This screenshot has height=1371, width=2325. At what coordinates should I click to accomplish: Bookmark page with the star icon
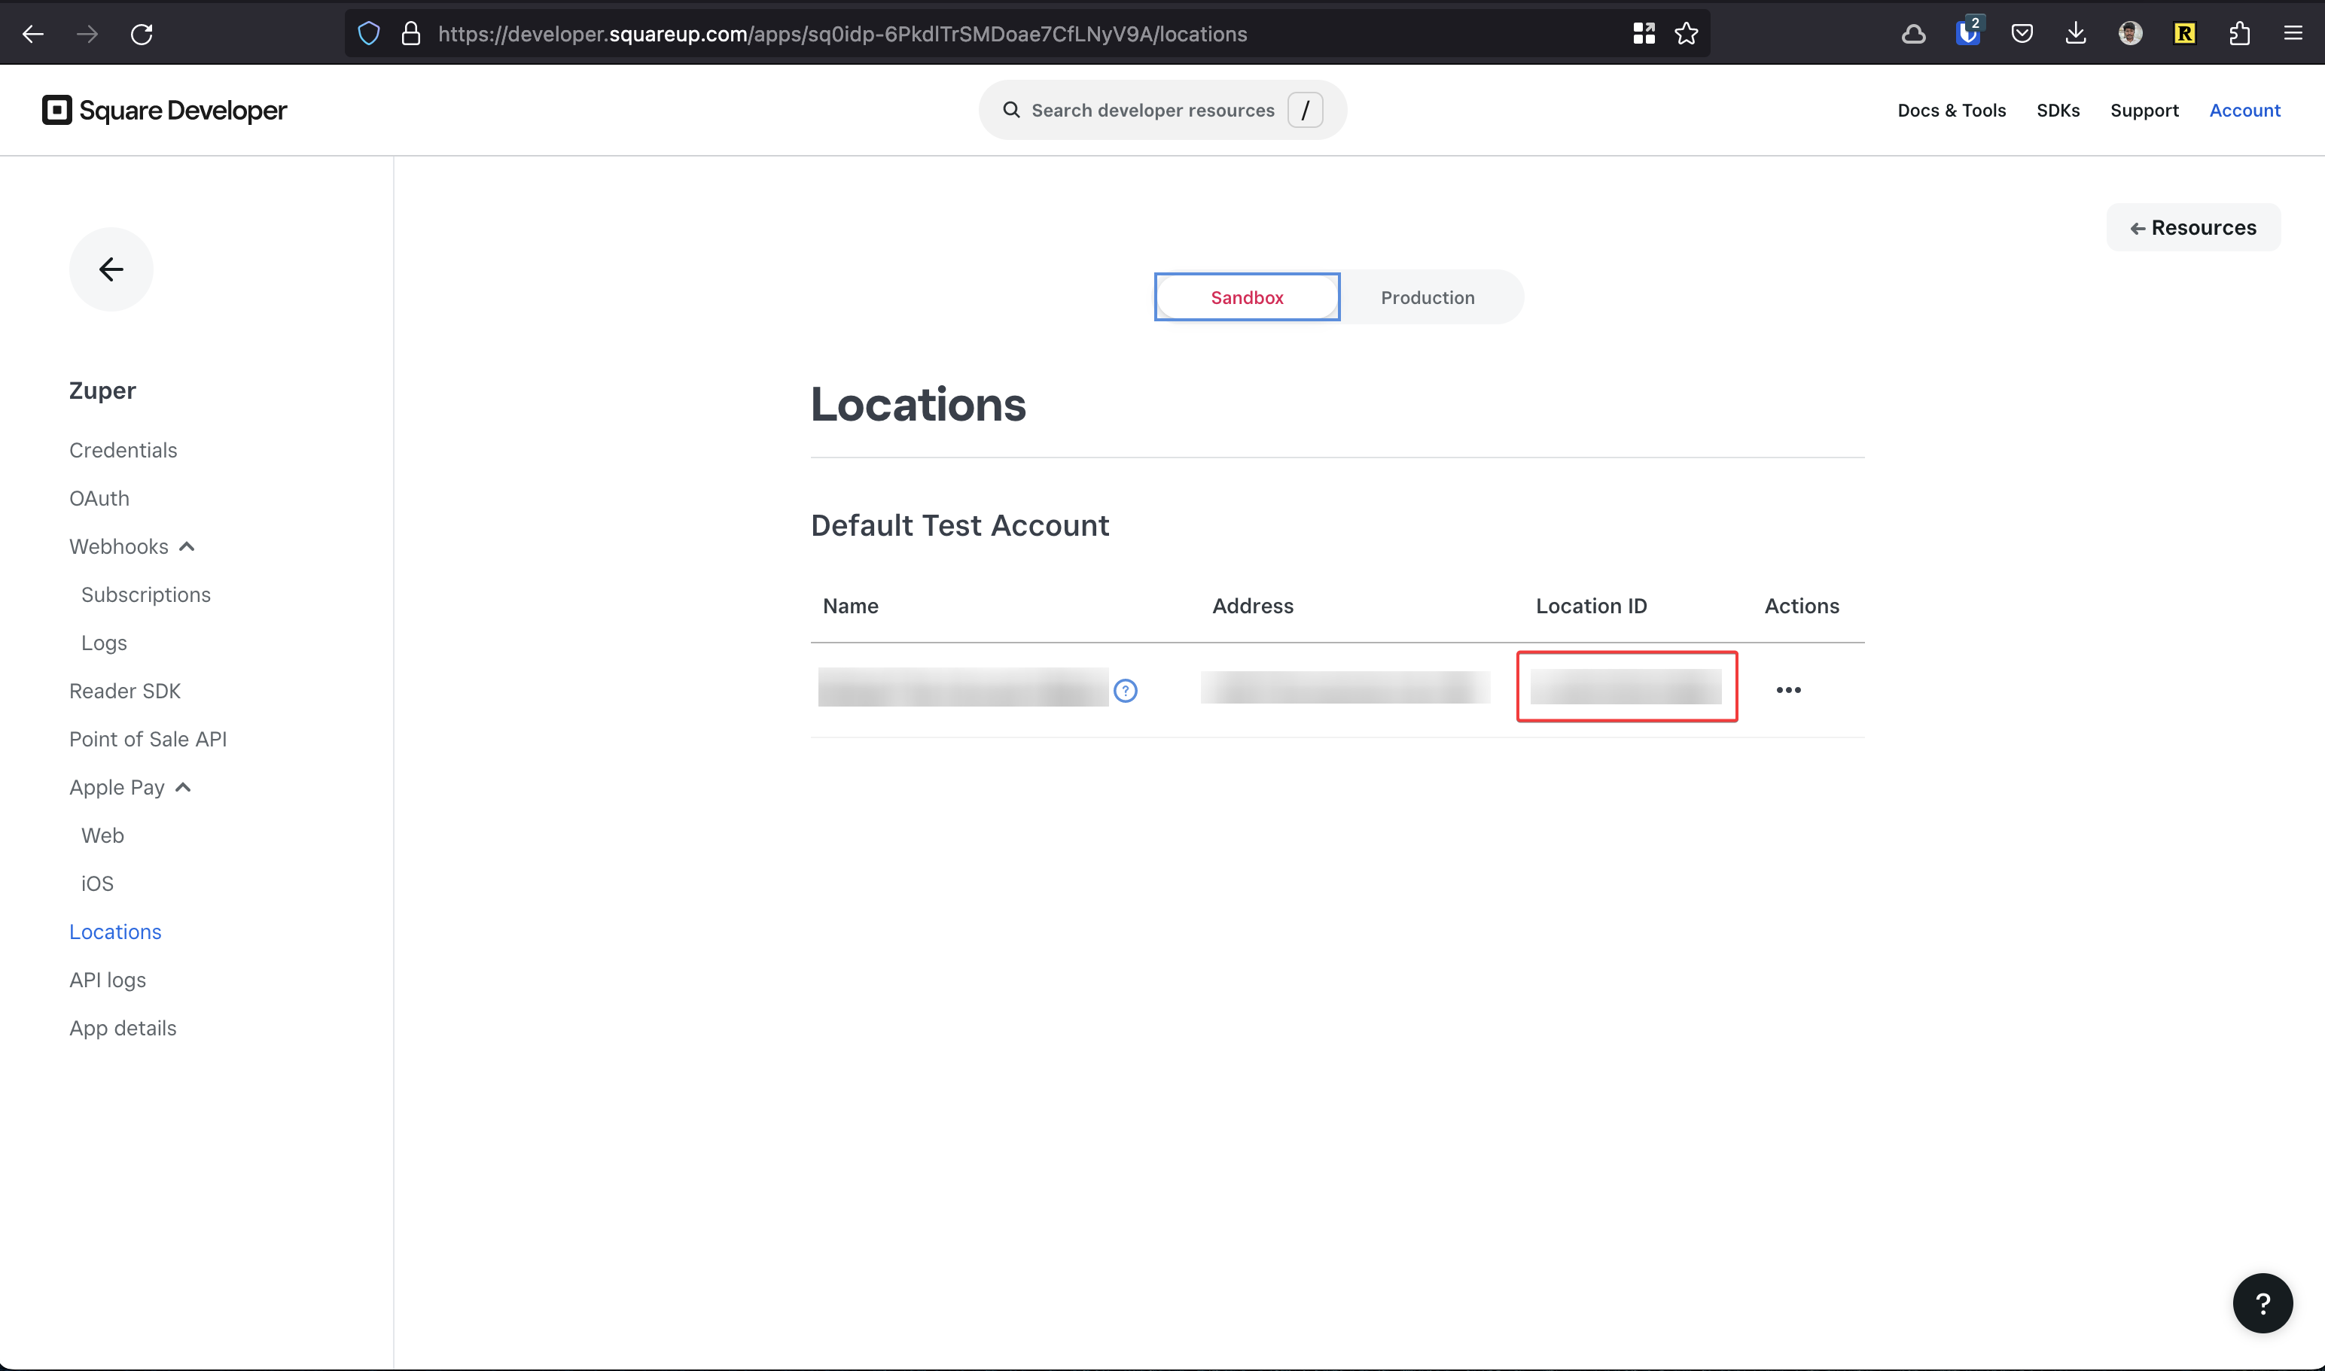1687,34
